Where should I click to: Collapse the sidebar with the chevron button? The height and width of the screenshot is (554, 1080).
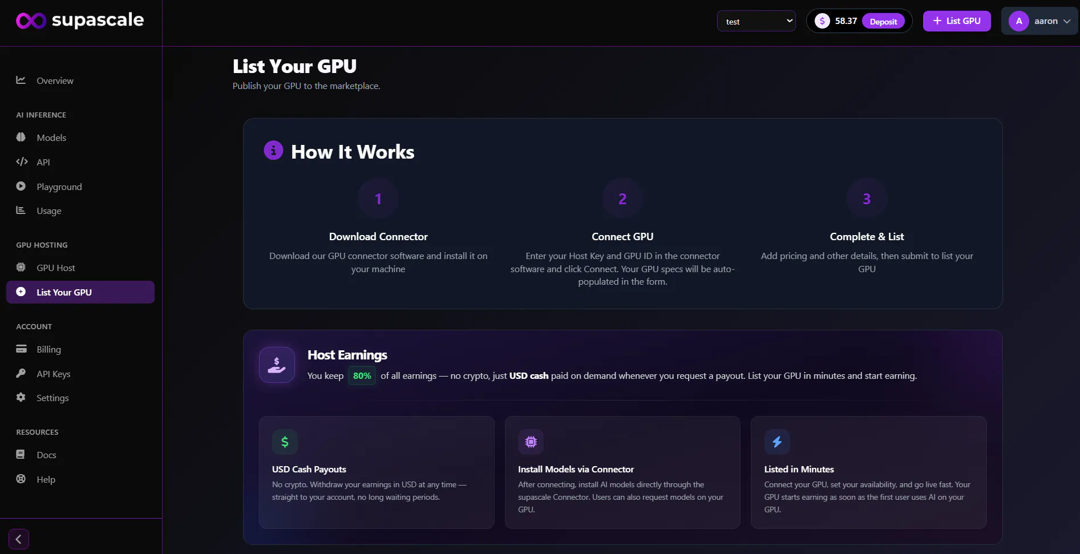click(x=19, y=539)
